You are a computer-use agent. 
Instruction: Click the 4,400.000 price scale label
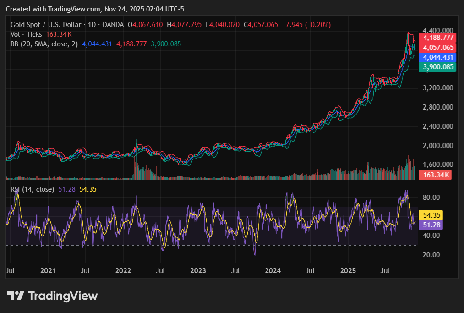tap(438, 30)
